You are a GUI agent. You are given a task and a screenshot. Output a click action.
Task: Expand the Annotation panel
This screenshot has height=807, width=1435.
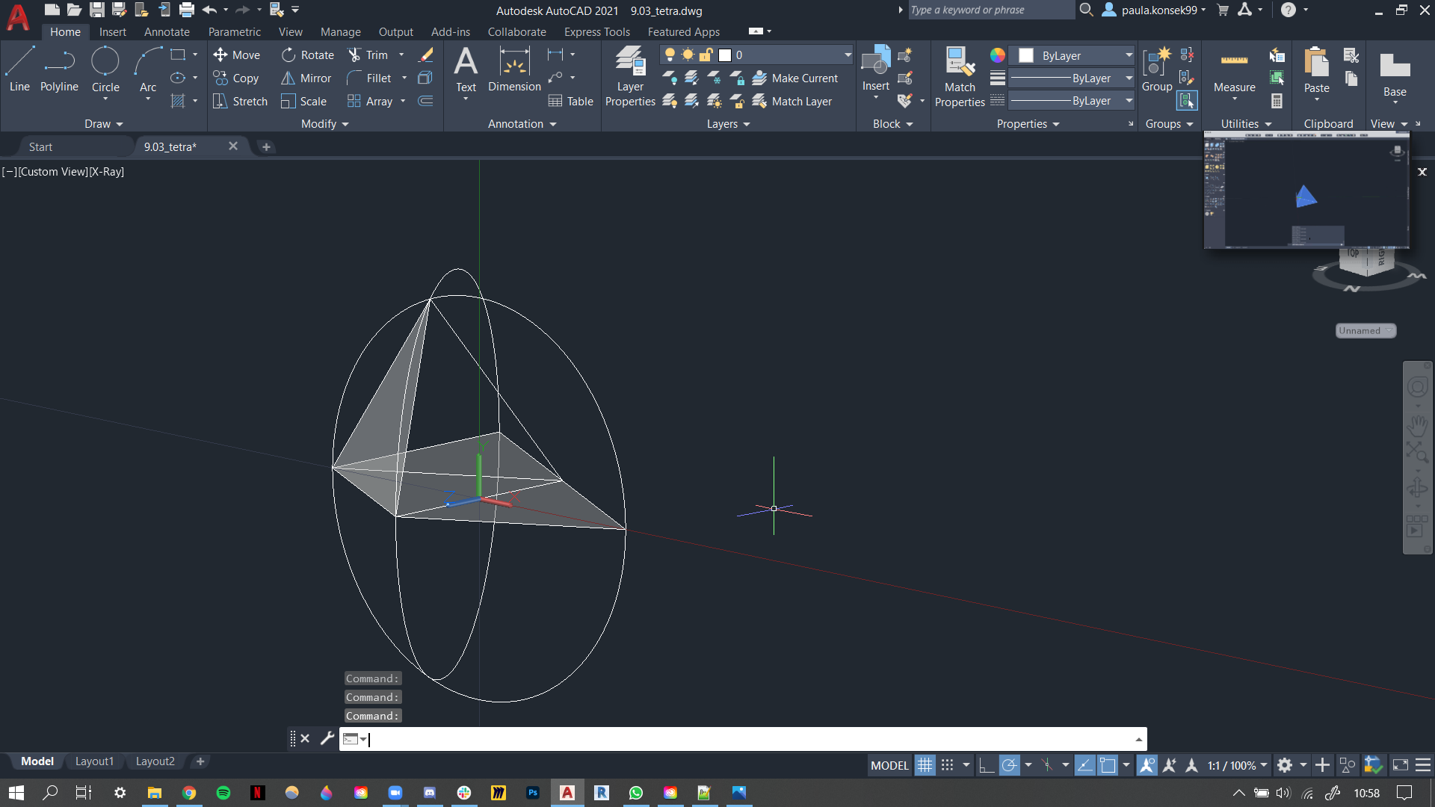coord(522,124)
